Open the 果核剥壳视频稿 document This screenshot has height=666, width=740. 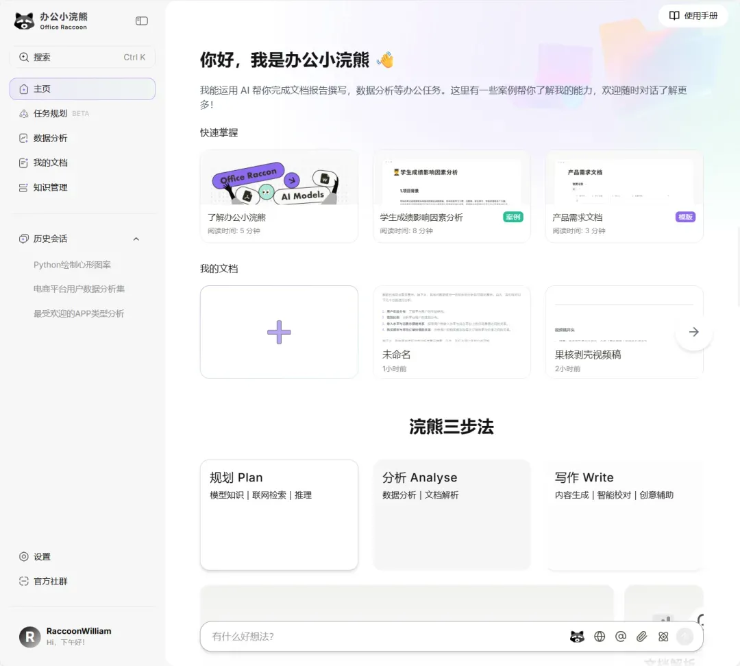[624, 331]
